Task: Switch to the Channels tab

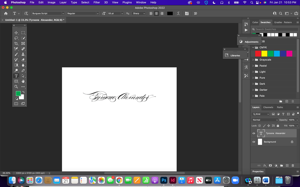Action: 268,107
